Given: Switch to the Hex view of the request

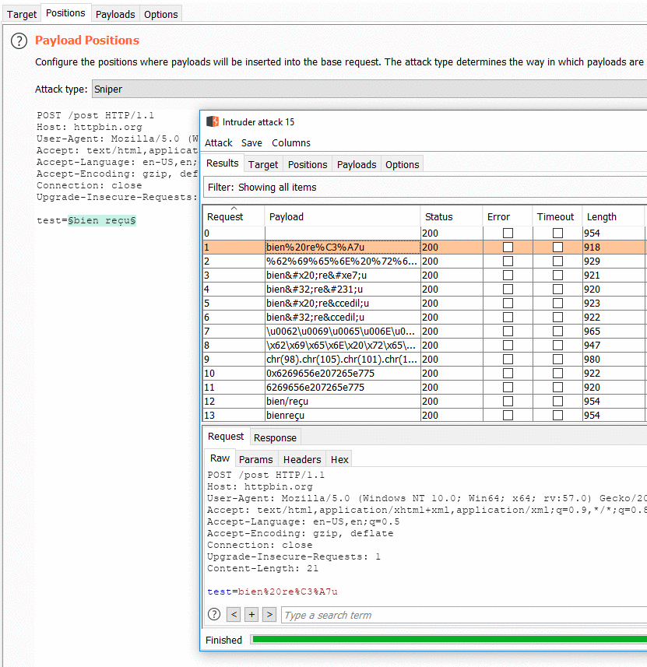Looking at the screenshot, I should click(x=339, y=459).
